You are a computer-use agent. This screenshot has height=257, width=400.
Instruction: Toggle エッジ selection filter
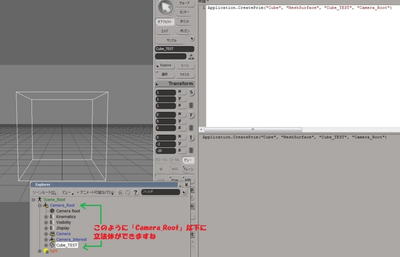[x=164, y=31]
